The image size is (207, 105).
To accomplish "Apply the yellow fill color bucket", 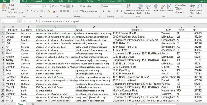I will click(x=49, y=11).
